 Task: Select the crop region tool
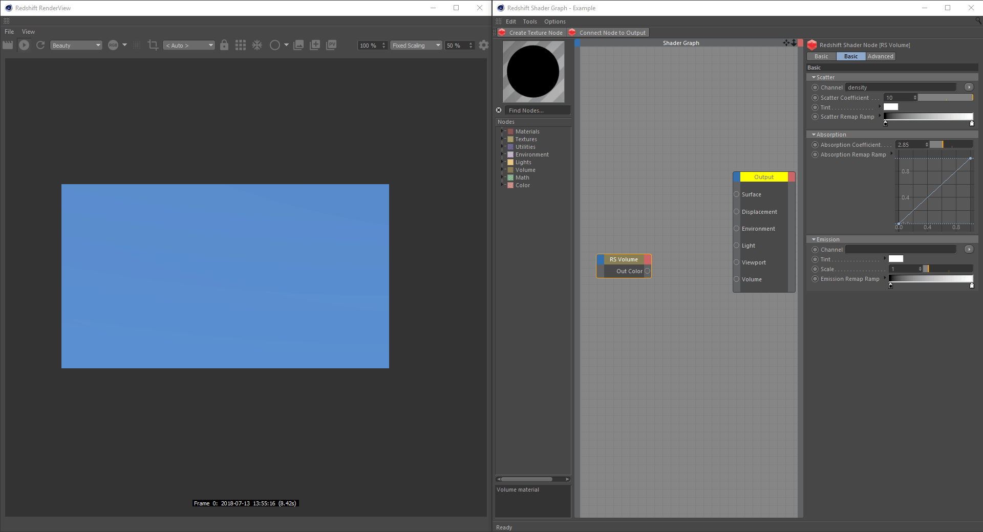click(x=153, y=45)
